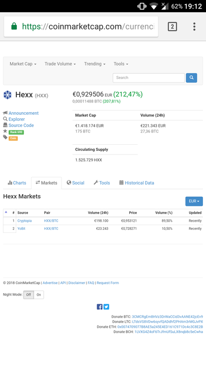
Task: Set Night Mode to Off
Action: point(28,295)
